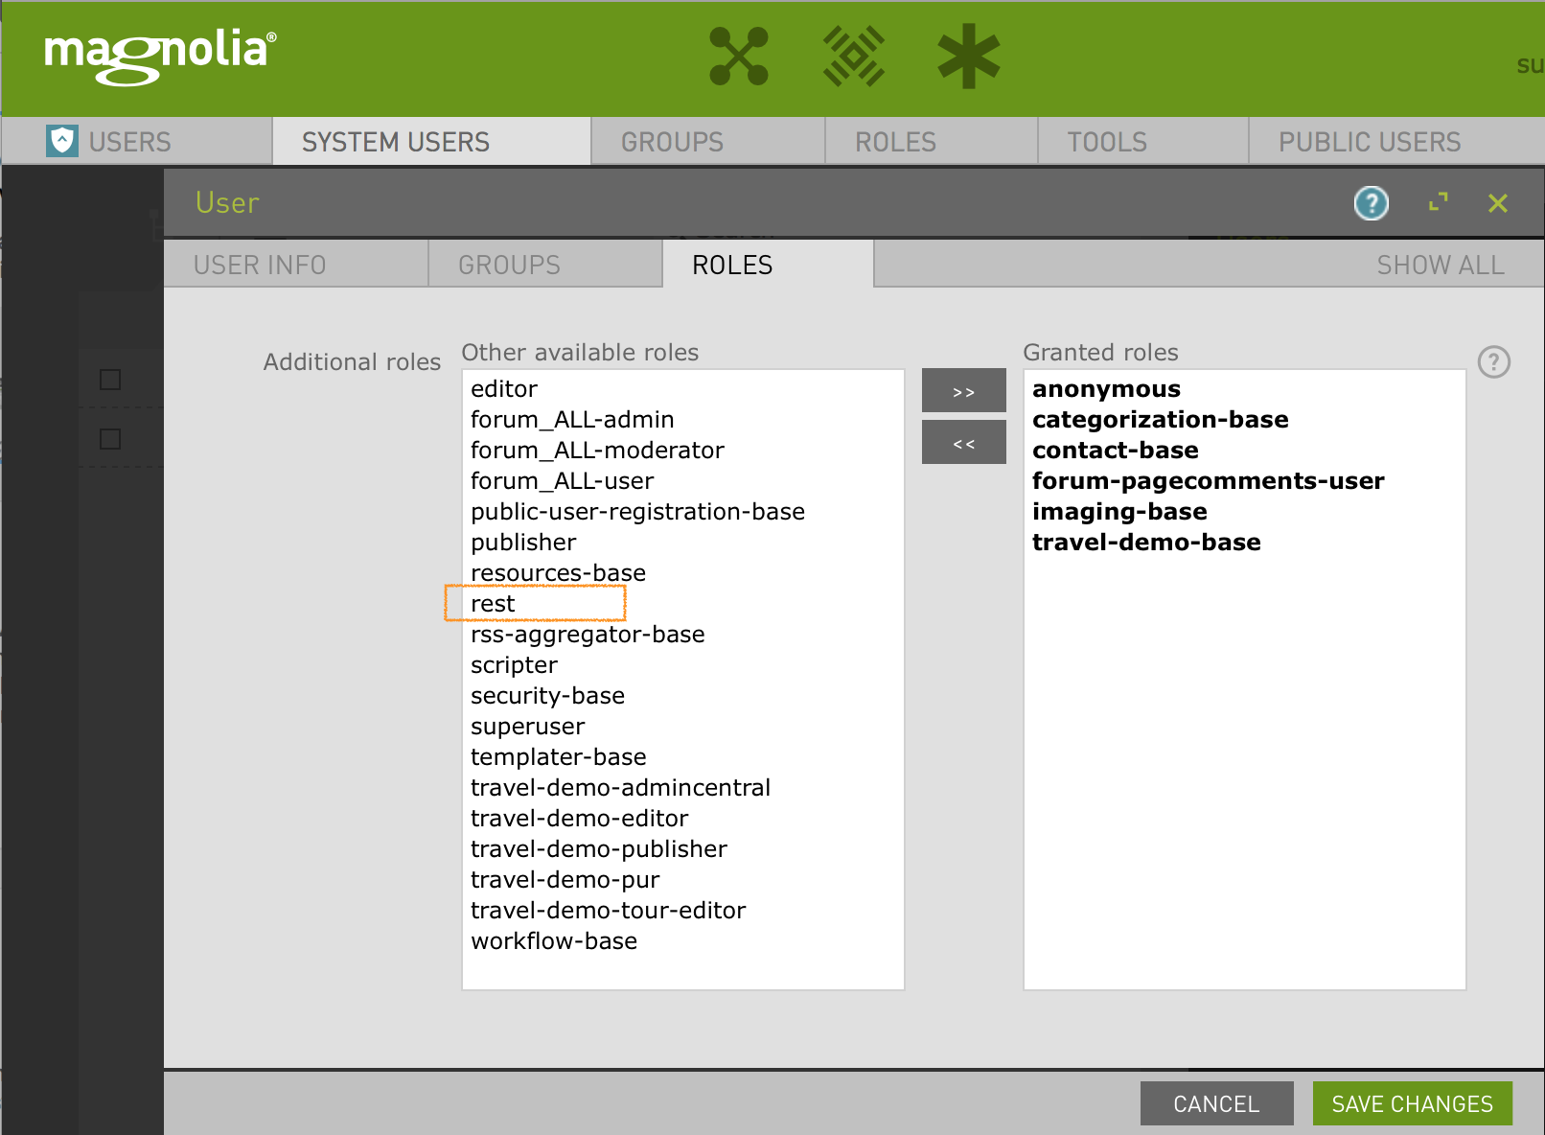This screenshot has width=1545, height=1135.
Task: Switch to Show All tab
Action: 1440,265
